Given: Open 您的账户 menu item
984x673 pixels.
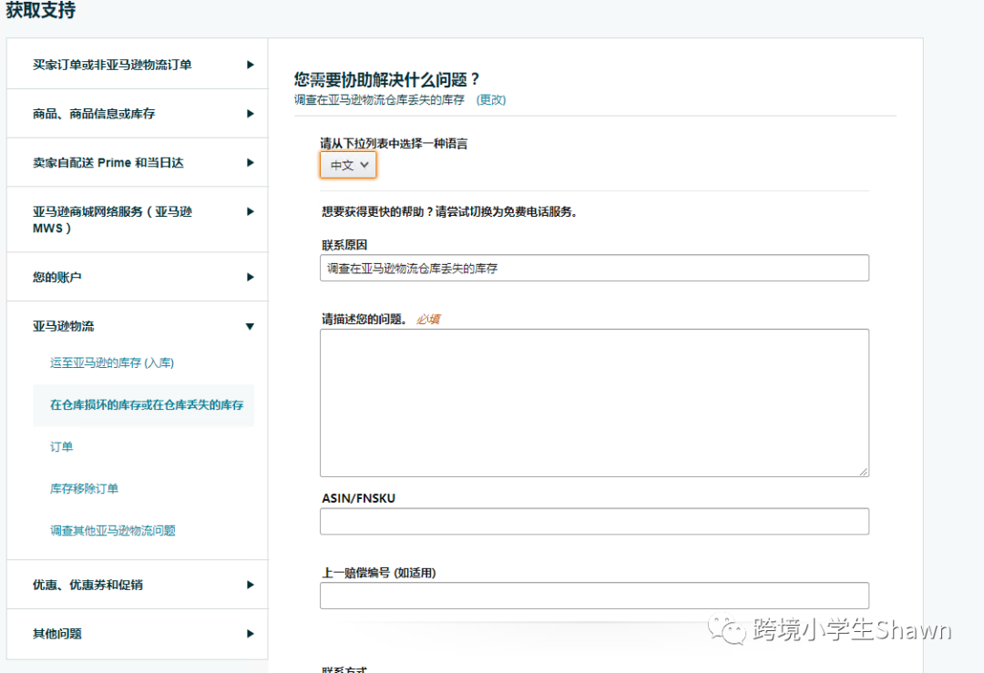Looking at the screenshot, I should [57, 277].
